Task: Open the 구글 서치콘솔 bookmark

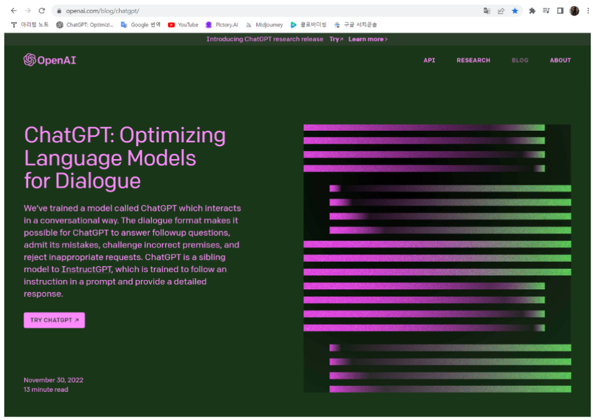Action: [355, 24]
